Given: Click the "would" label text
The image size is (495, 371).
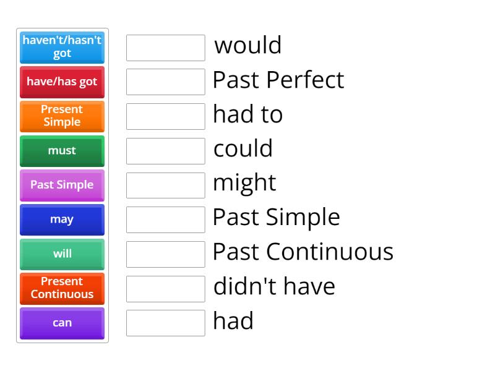Looking at the screenshot, I should point(247,45).
